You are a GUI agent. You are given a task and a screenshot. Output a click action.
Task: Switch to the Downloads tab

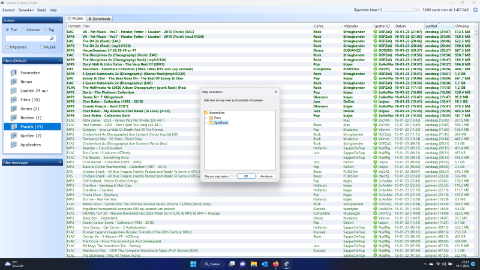point(100,19)
